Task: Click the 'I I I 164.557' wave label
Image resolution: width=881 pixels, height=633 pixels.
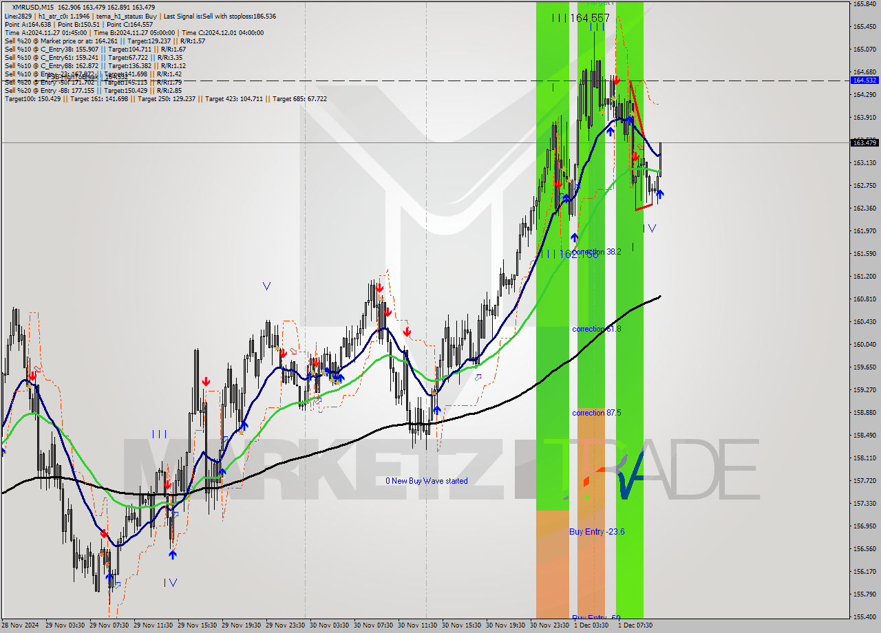Action: coord(580,18)
